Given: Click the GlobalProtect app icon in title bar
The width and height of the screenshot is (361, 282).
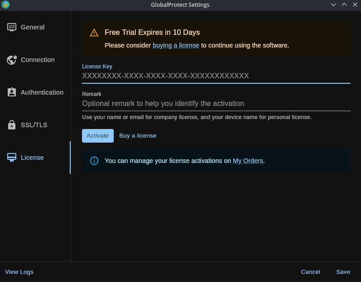Looking at the screenshot, I should click(x=5, y=5).
